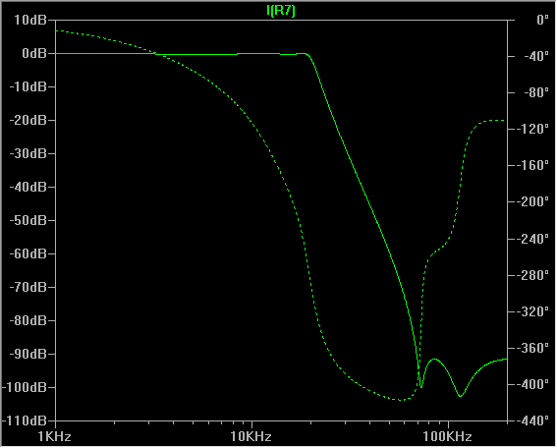
Task: Click the -70dB magnitude axis label
Action: point(28,287)
